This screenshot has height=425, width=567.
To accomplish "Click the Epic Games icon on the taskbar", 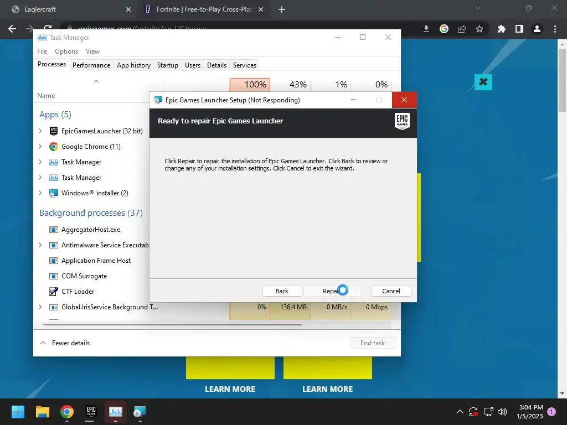I will (91, 412).
